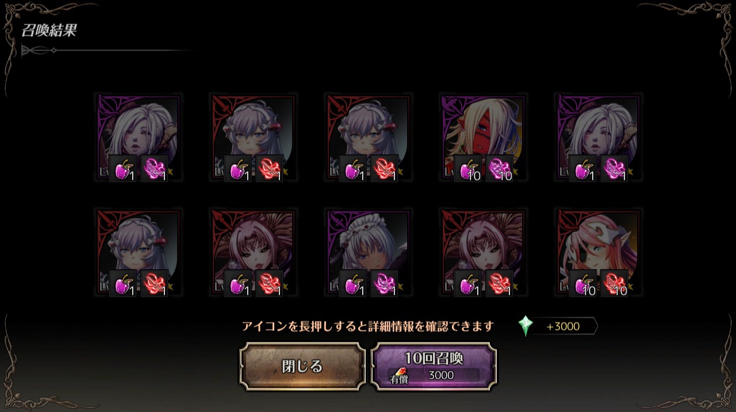Select first summoned character portrait in top row
The width and height of the screenshot is (736, 412).
[139, 138]
